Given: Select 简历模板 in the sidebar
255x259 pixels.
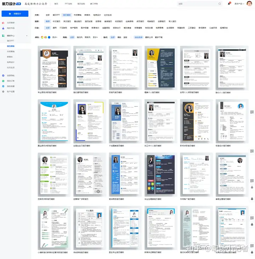Looking at the screenshot, I should point(11,46).
